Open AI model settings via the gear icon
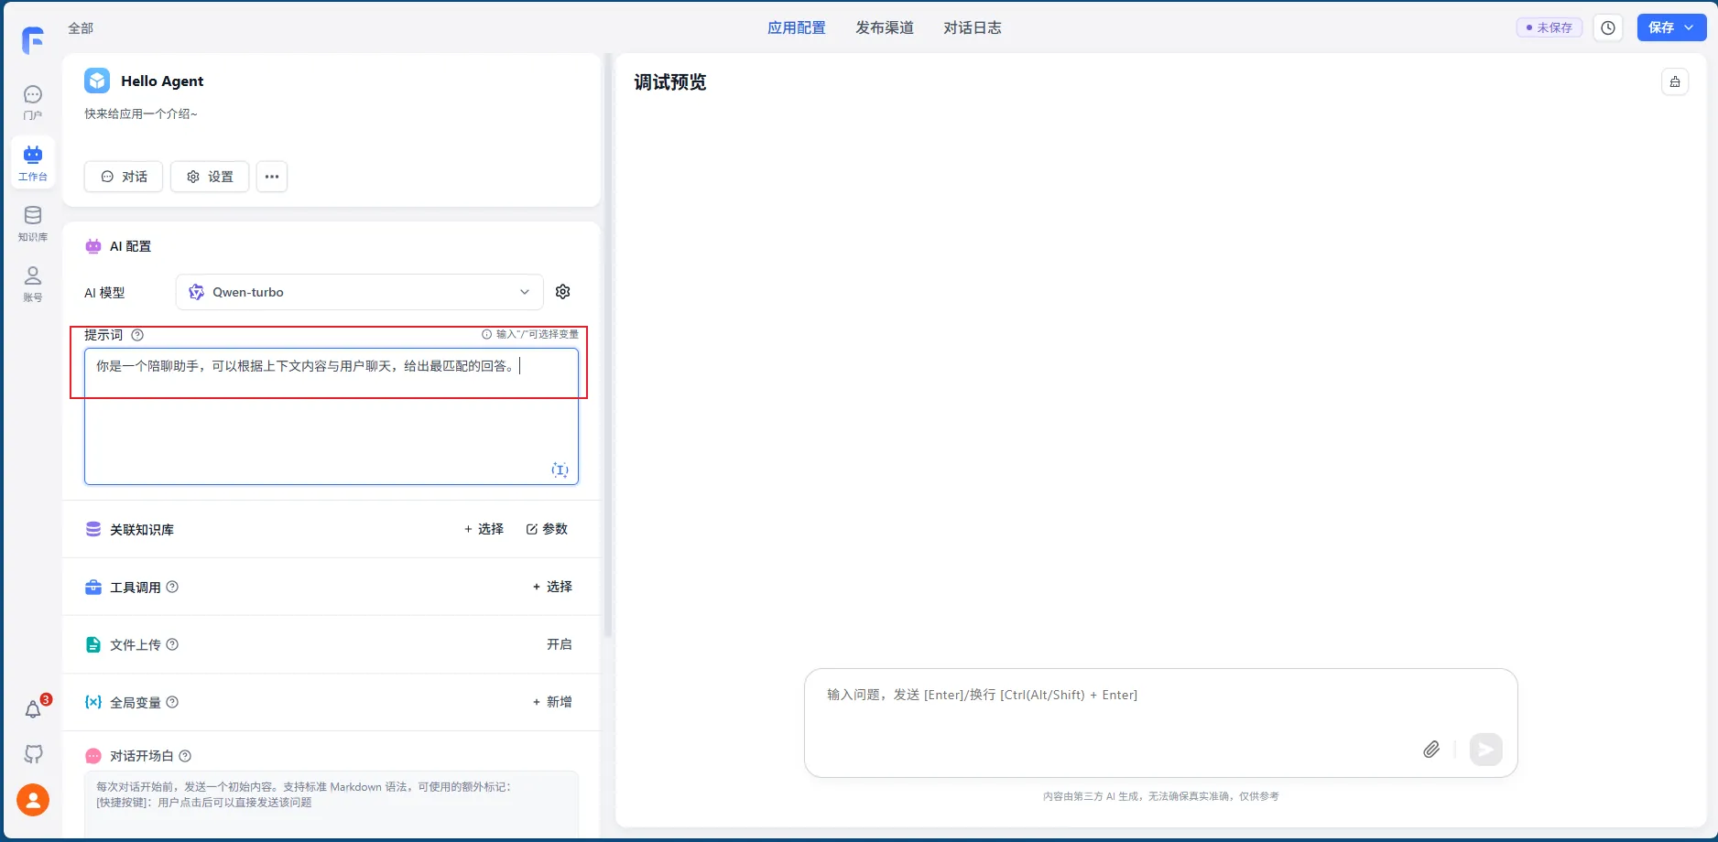The height and width of the screenshot is (842, 1718). [562, 291]
